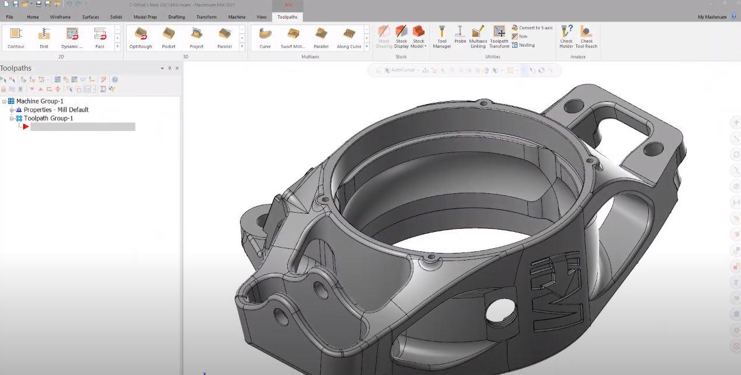This screenshot has height=375, width=741.
Task: Select the Toolpath Group-1 tree item
Action: point(48,118)
